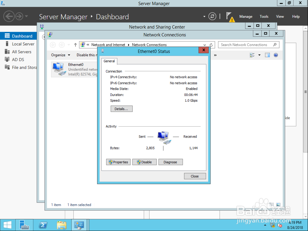The image size is (308, 231).
Task: Open the View menu in Server Manager
Action: [280, 17]
